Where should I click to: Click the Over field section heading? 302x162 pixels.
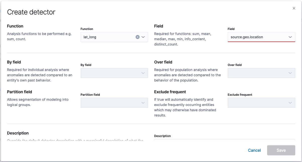(x=163, y=62)
